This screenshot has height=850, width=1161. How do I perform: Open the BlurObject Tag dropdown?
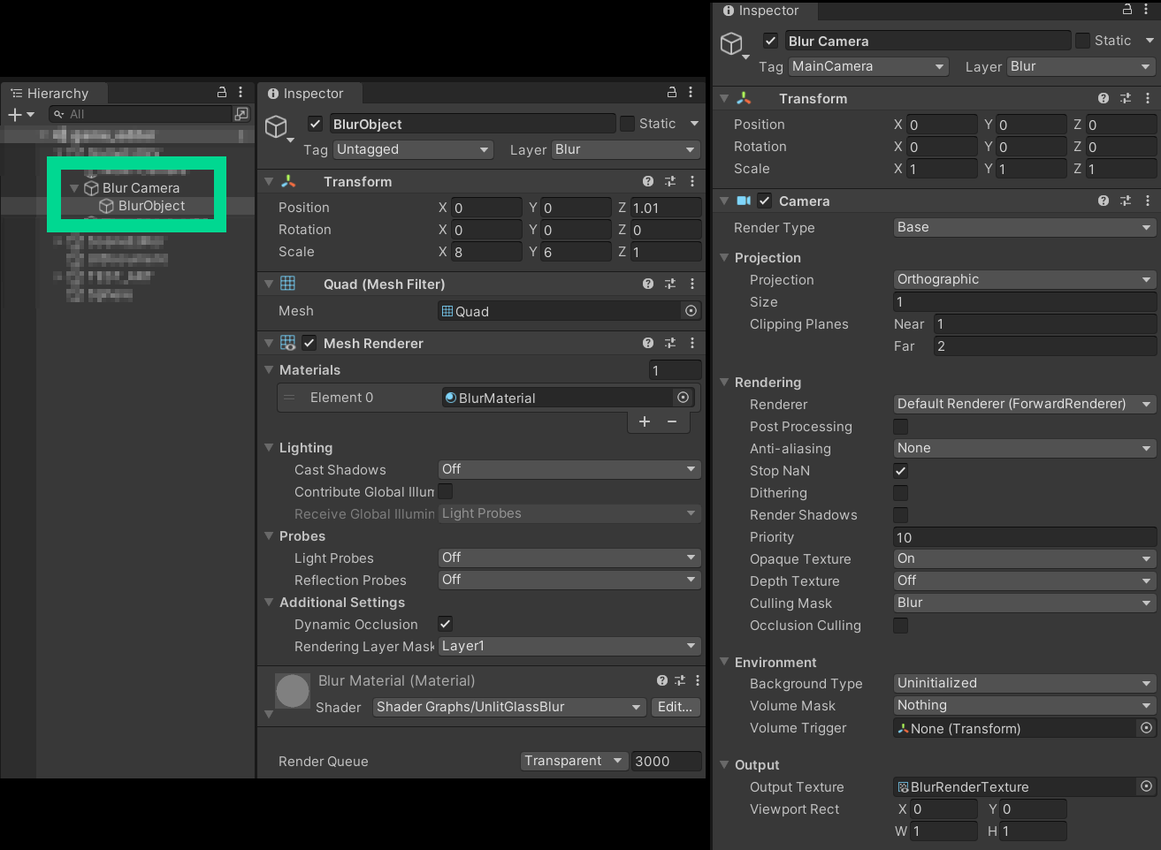click(413, 149)
